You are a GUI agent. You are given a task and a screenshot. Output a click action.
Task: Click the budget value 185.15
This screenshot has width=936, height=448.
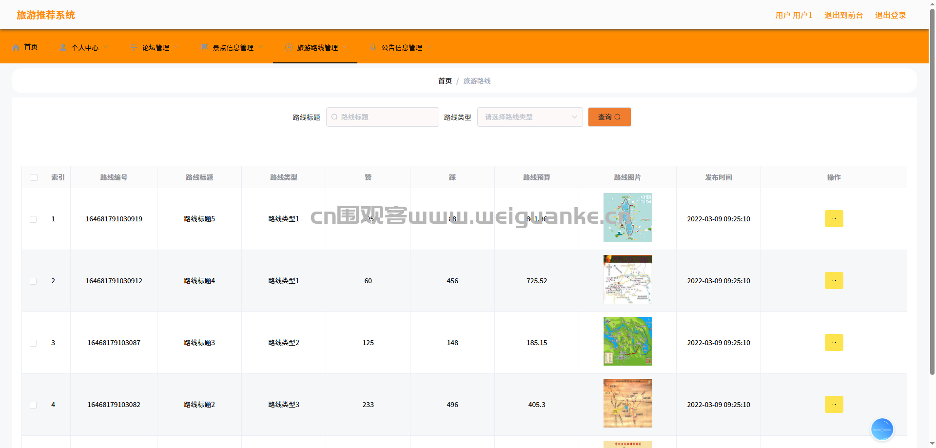pos(537,343)
